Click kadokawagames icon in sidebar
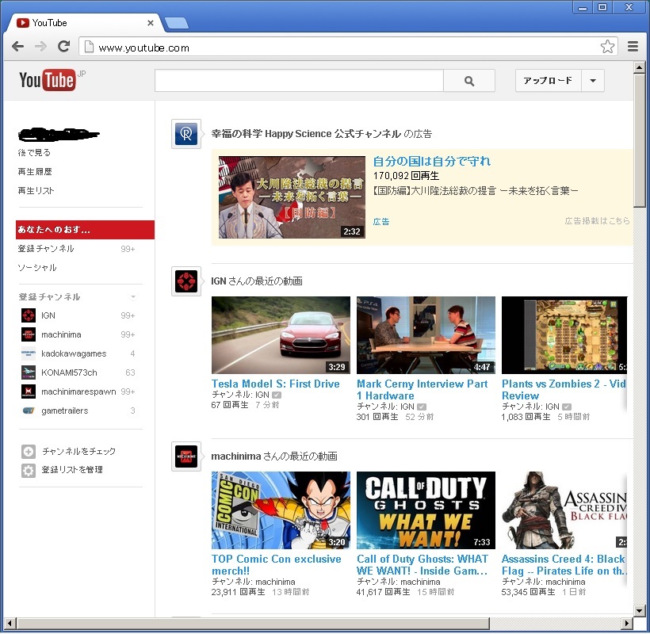Screen dimensions: 650x634 (29, 353)
